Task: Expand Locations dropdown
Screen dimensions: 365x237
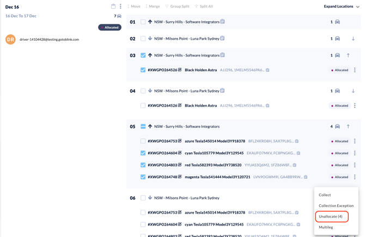Action: (x=342, y=7)
